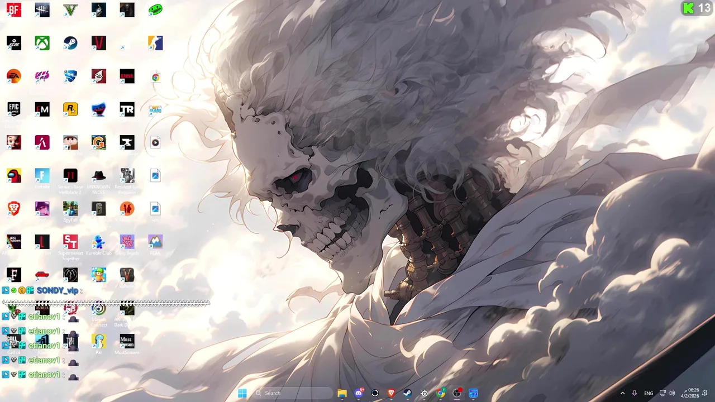
Task: Open Brave browser from the taskbar
Action: (x=391, y=393)
